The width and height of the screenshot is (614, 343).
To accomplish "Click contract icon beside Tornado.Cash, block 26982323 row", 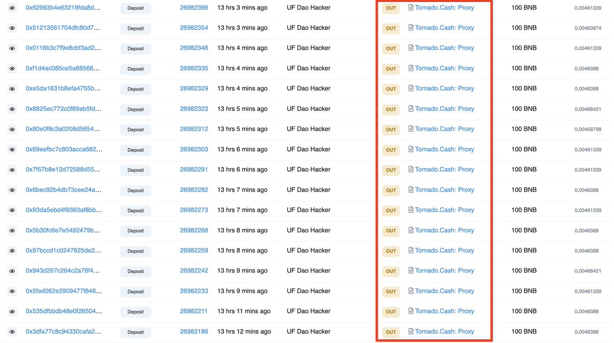I will pos(411,109).
